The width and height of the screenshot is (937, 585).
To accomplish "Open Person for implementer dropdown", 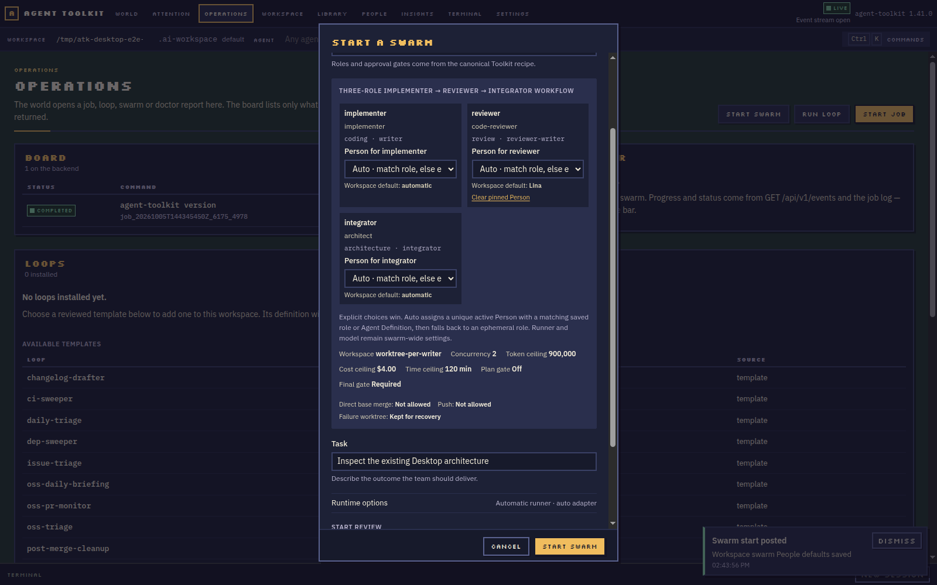I will tap(401, 169).
